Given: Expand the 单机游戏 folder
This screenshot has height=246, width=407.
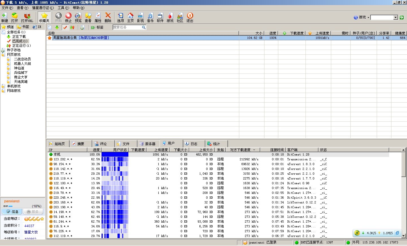Looking at the screenshot, I should pos(14,86).
